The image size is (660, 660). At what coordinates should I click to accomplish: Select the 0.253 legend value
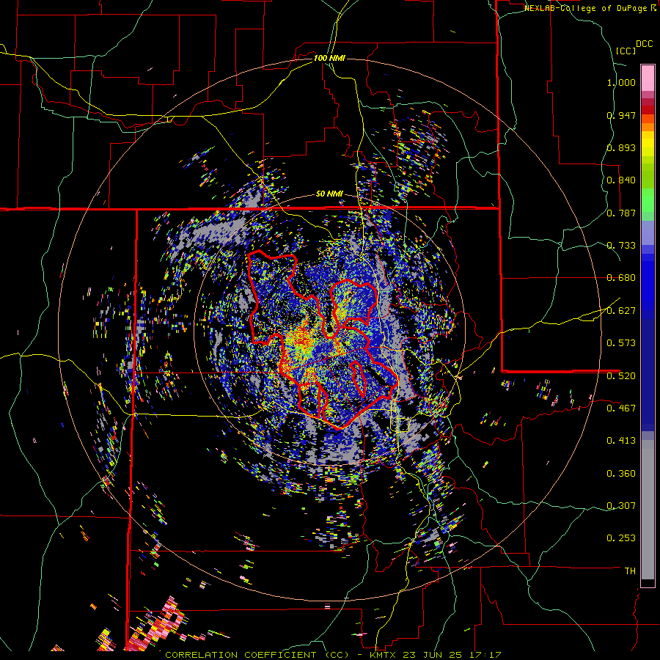[621, 538]
